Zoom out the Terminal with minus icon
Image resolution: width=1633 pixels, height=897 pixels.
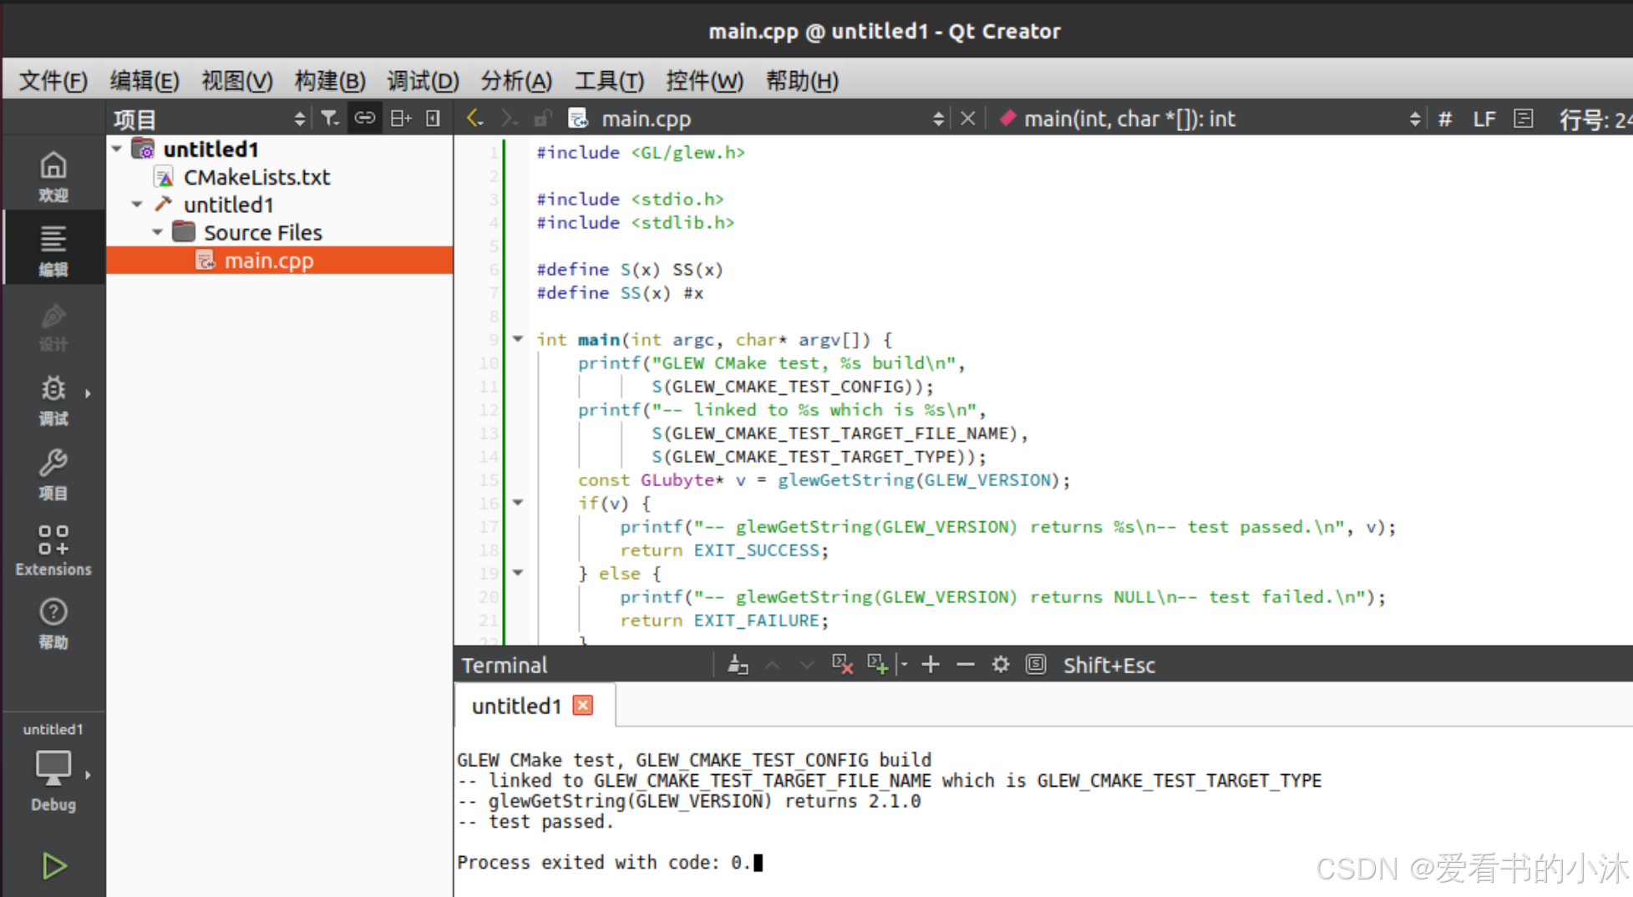pos(966,665)
